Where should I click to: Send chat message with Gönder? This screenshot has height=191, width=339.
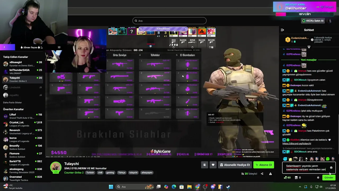click(329, 177)
